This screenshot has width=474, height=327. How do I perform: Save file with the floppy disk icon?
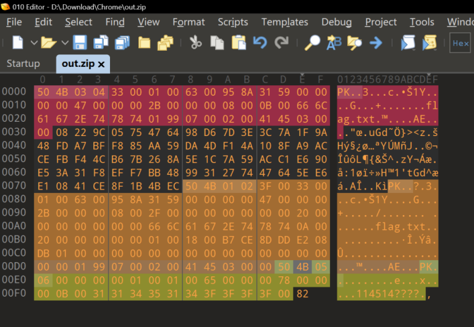coord(80,43)
